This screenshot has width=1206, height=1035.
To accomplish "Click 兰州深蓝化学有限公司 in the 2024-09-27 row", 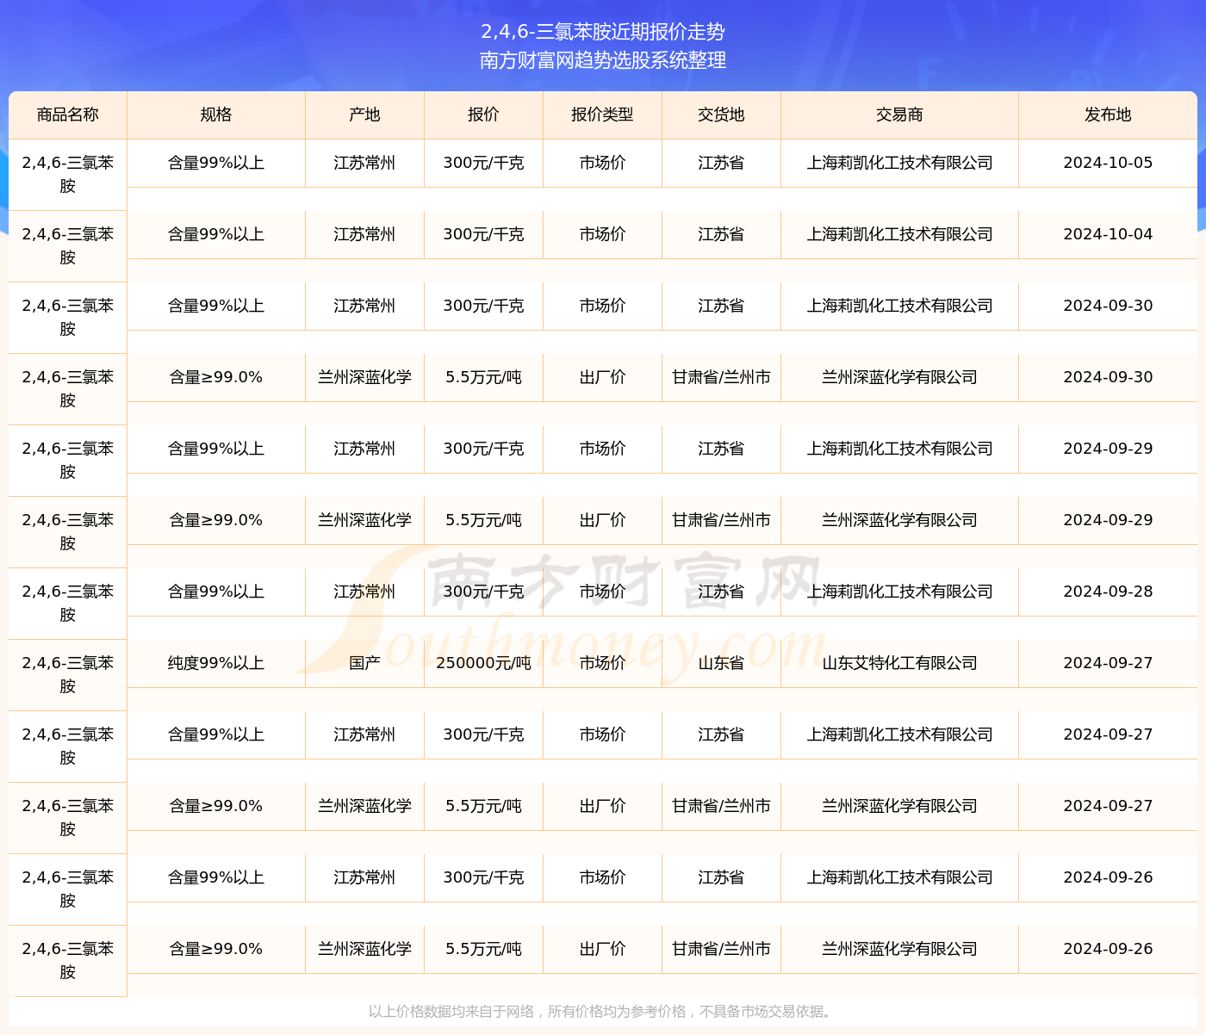I will point(900,806).
